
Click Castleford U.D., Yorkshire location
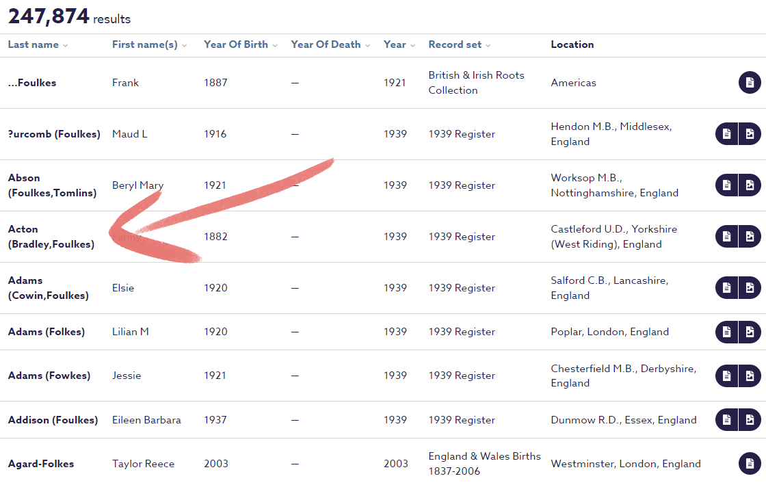tap(614, 237)
